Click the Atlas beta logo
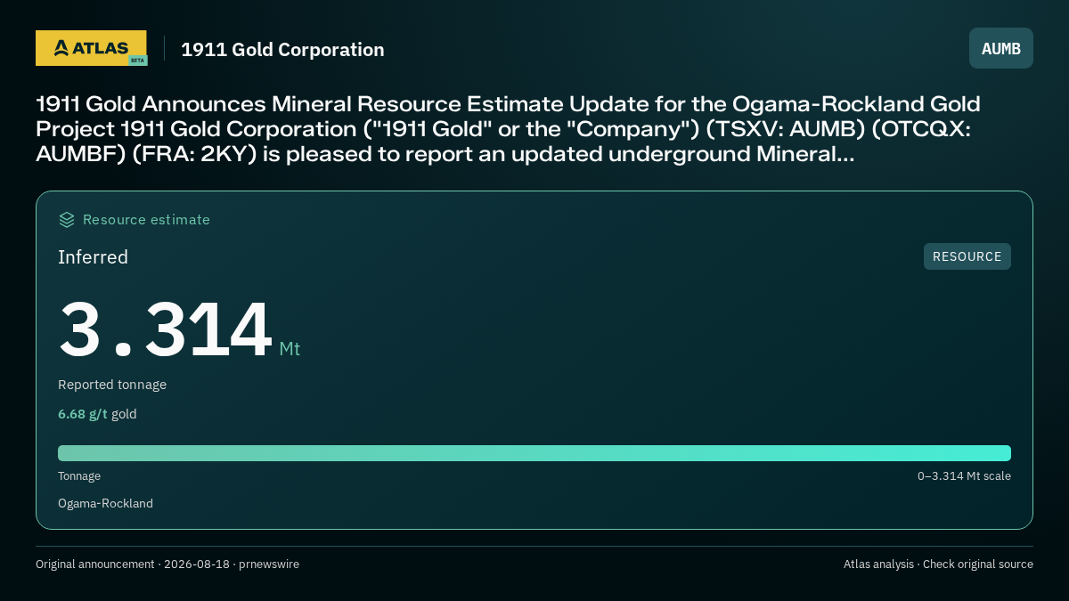The width and height of the screenshot is (1069, 601). pyautogui.click(x=91, y=48)
